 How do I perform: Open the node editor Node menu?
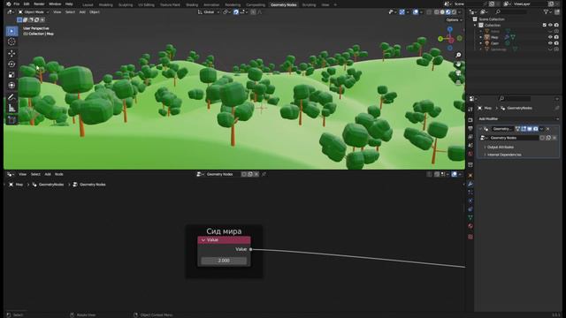pyautogui.click(x=59, y=174)
